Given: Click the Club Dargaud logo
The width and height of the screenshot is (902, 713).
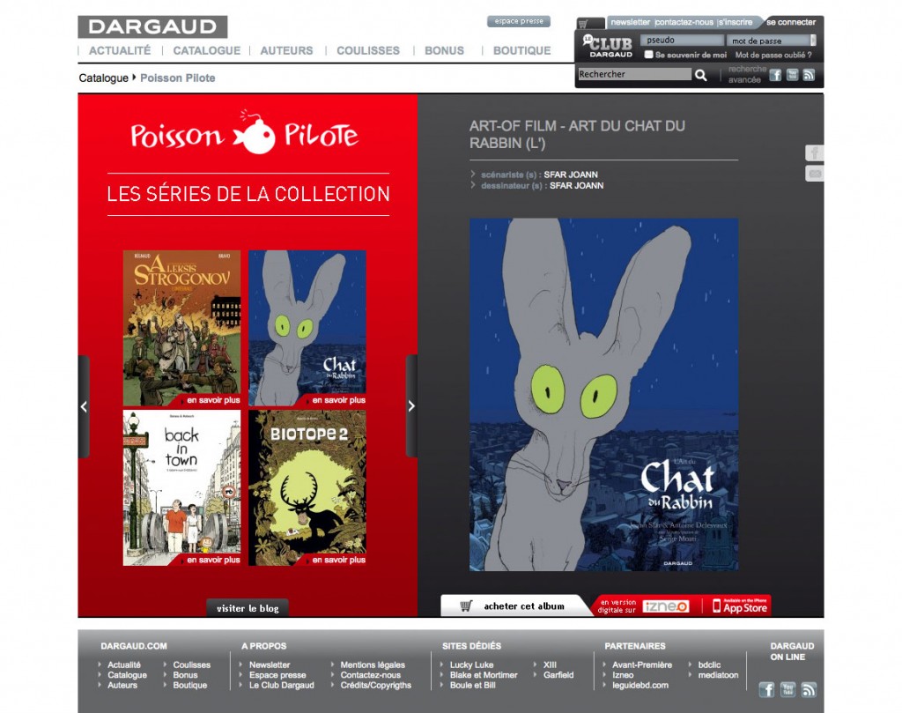Looking at the screenshot, I should coord(608,47).
